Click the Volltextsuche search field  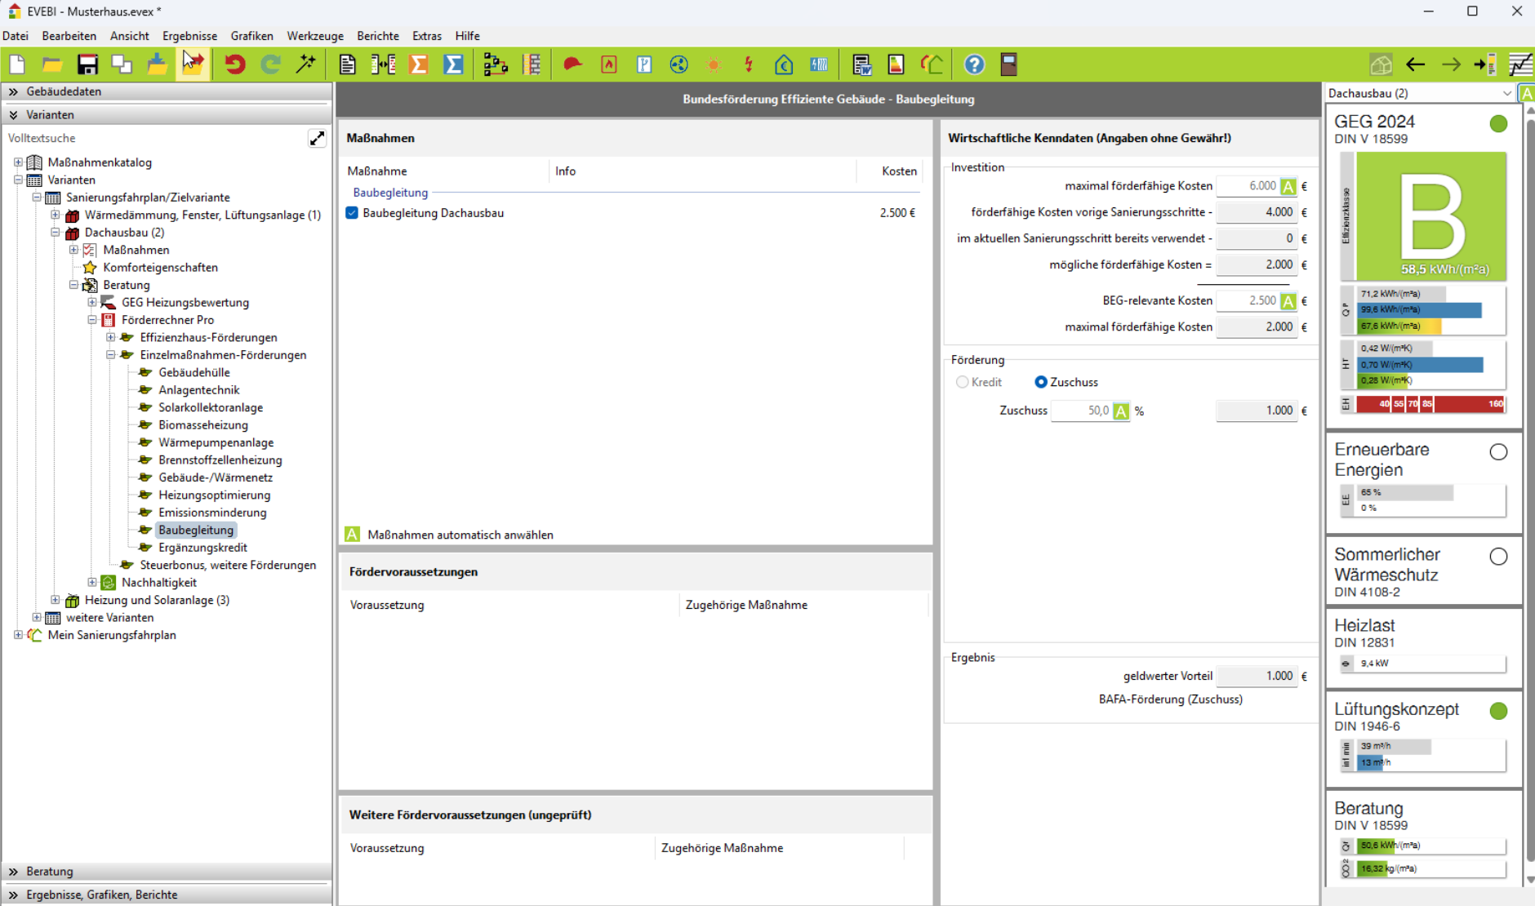coord(155,138)
